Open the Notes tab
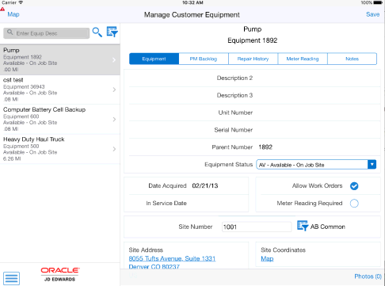Image resolution: width=385 pixels, height=286 pixels. [x=352, y=59]
